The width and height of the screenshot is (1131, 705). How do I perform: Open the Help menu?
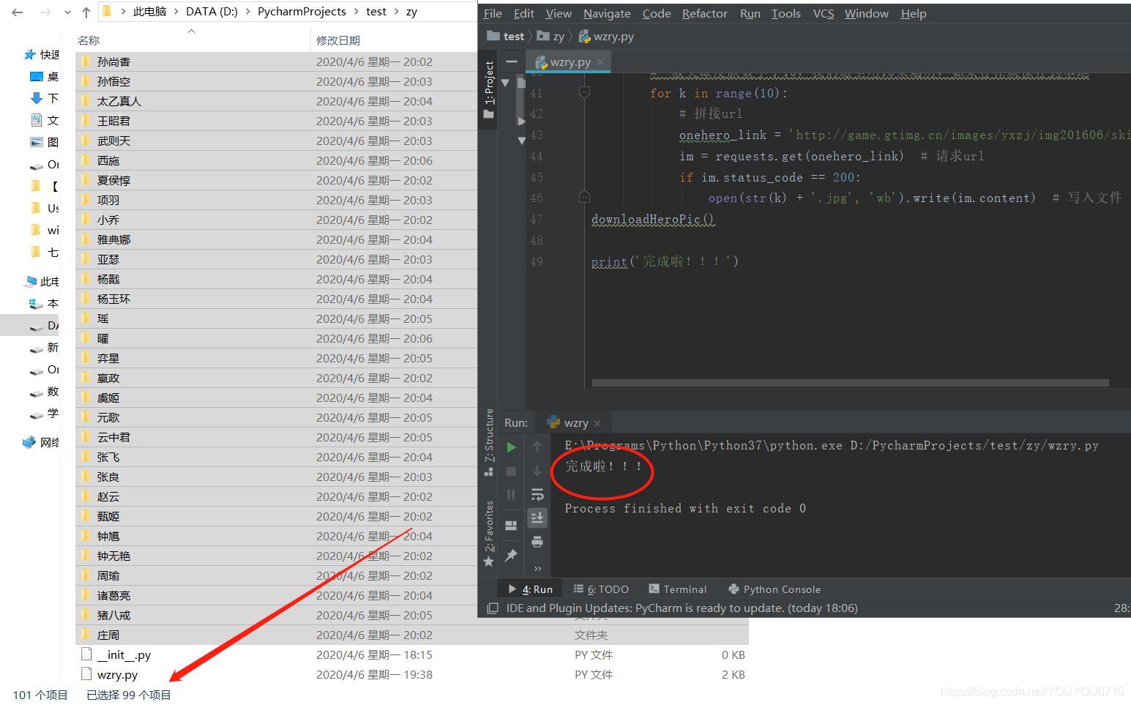(913, 13)
